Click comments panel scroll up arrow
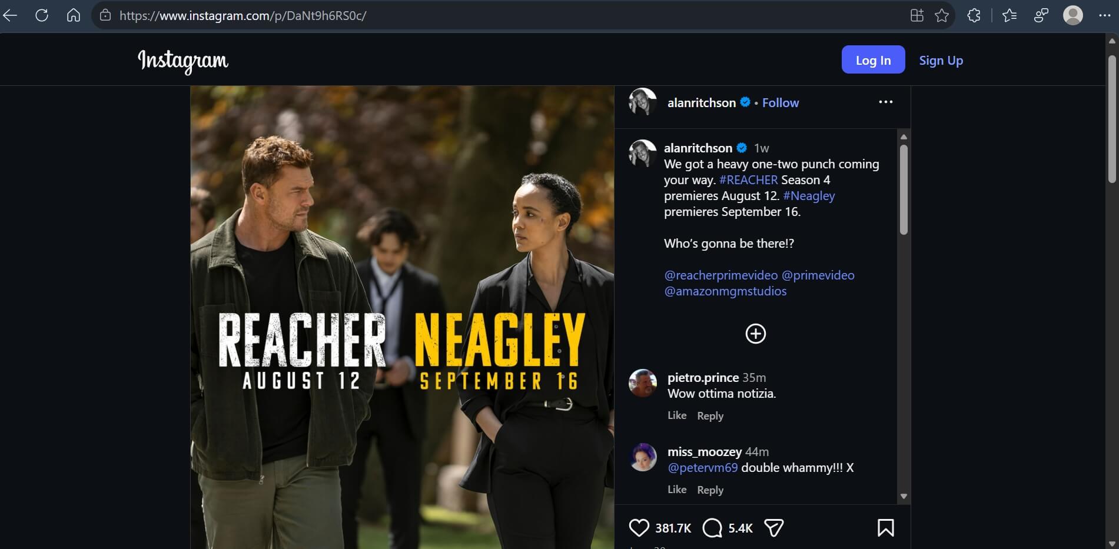1119x549 pixels. coord(904,137)
